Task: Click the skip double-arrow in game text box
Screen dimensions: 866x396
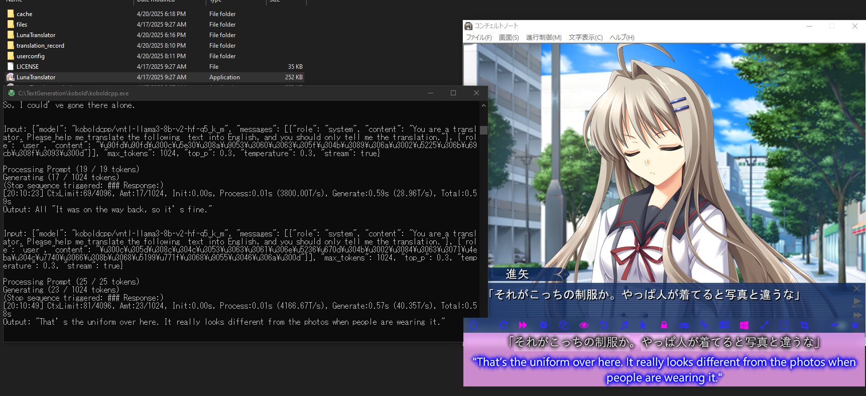Action: [x=857, y=315]
